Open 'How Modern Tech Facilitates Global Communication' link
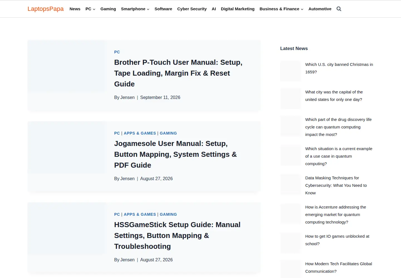401x278 pixels. (x=339, y=267)
